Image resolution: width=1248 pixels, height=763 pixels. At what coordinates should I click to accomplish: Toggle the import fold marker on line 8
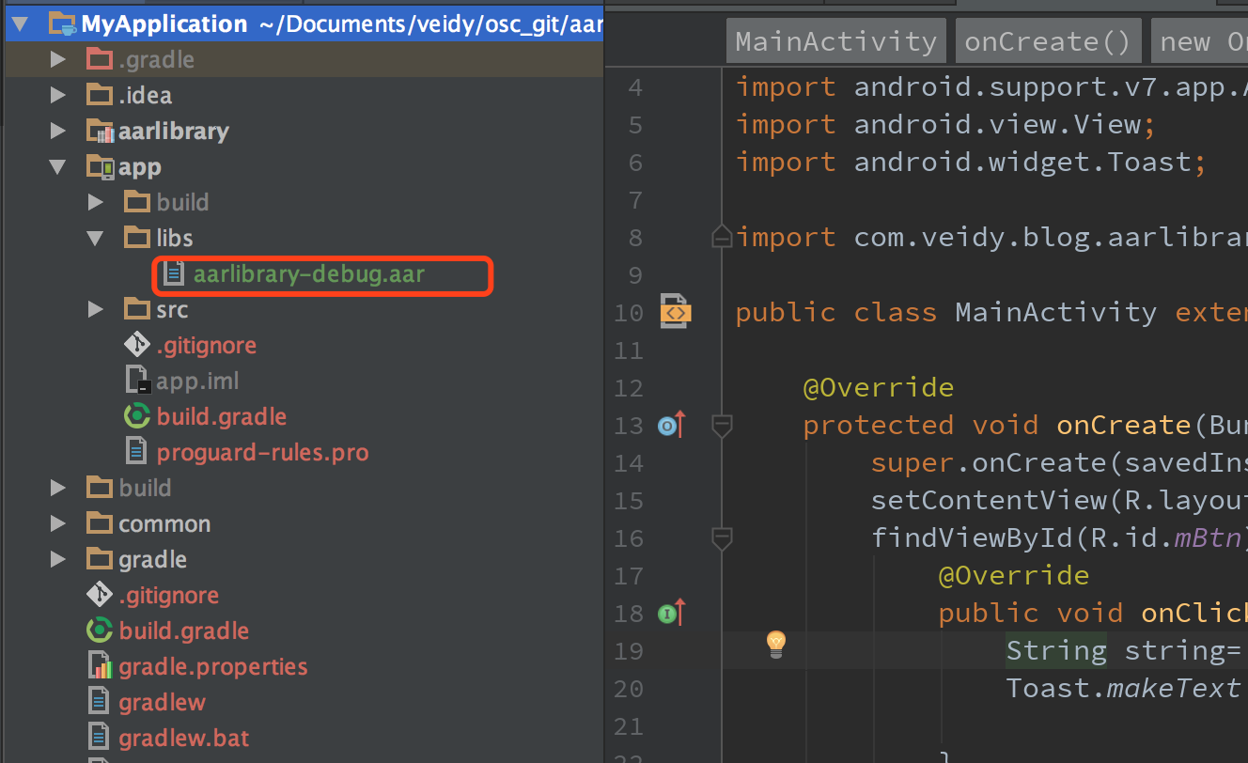(x=722, y=238)
